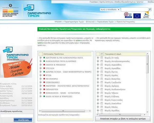Click the geographic list vertical scrollbar
Image resolution: width=154 pixels, height=123 pixels.
point(147,85)
